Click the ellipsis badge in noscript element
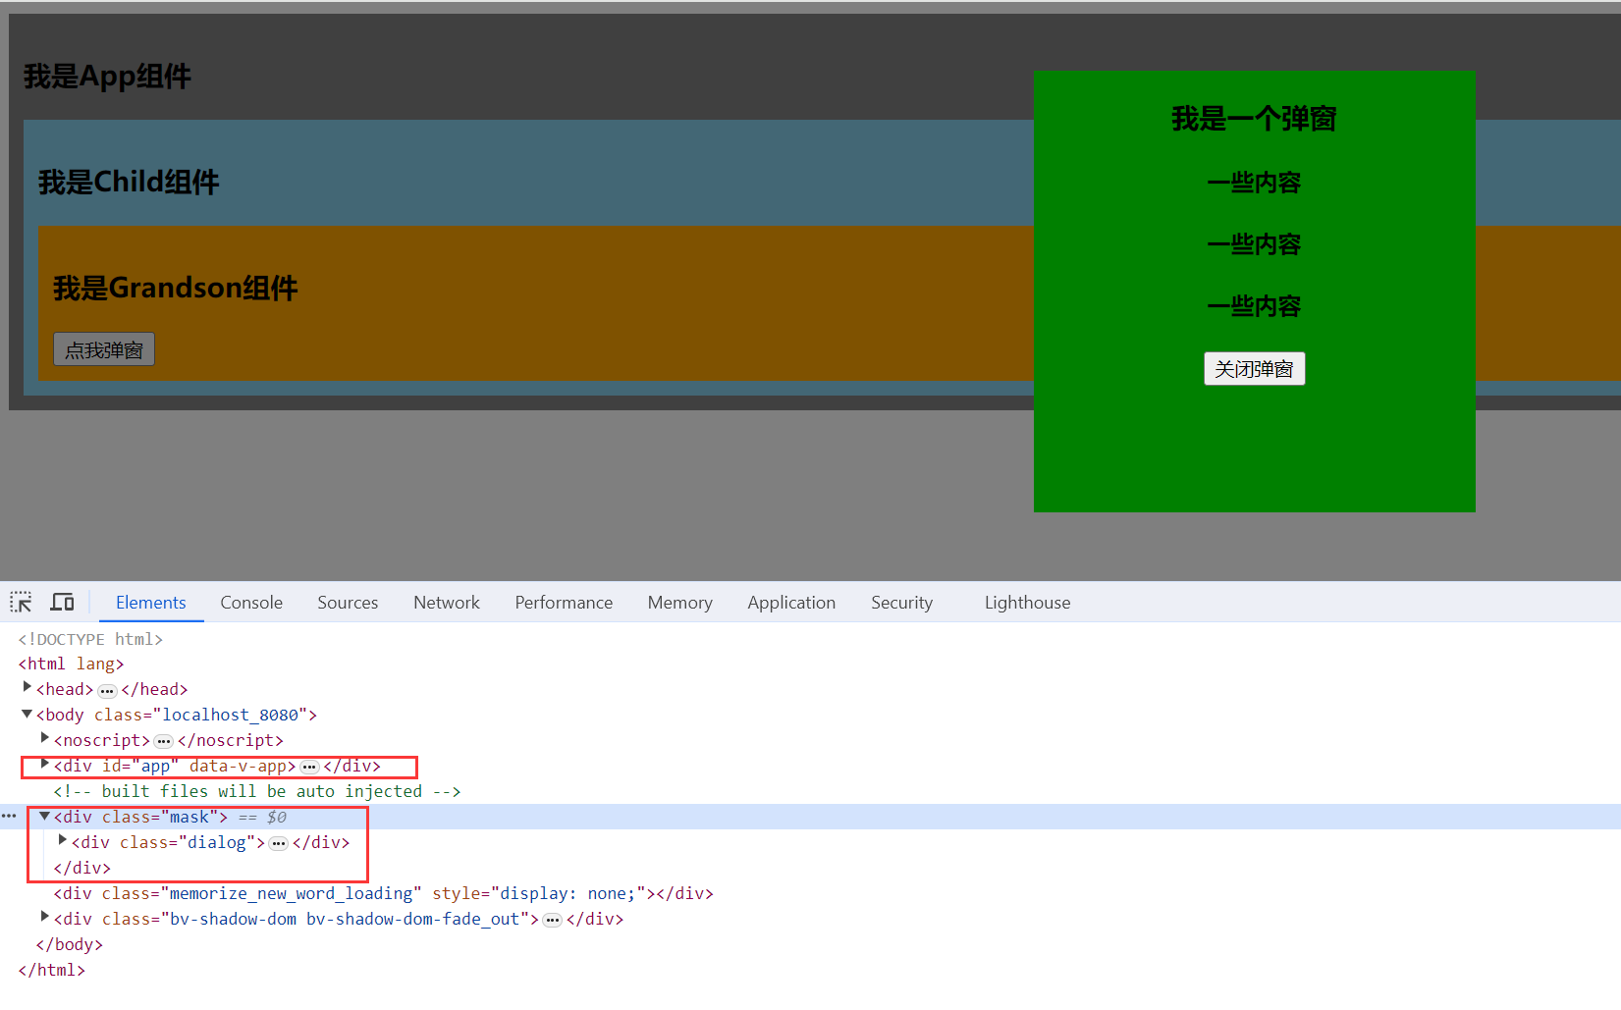Screen dimensions: 1621x1010 [x=164, y=742]
